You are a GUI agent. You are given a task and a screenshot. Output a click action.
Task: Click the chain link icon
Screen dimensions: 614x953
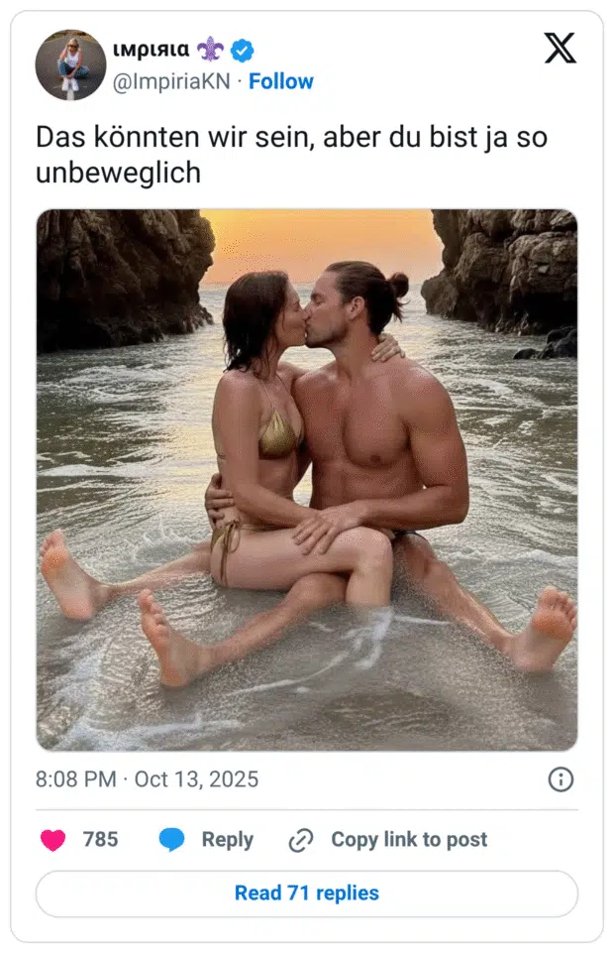coord(301,840)
